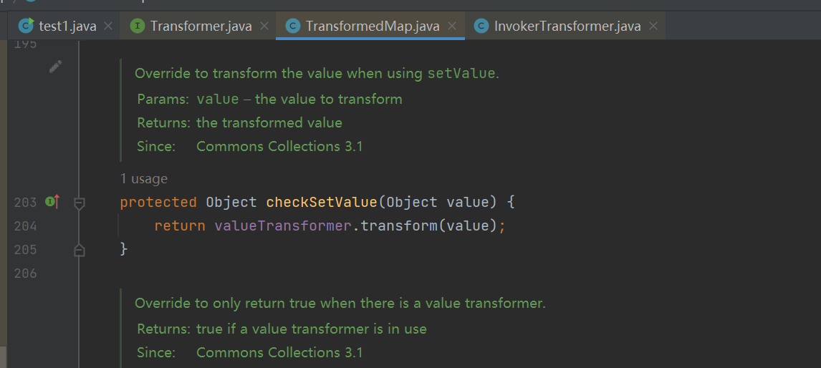Open the InvokerTransformer.java tab
The height and width of the screenshot is (368, 821).
567,26
